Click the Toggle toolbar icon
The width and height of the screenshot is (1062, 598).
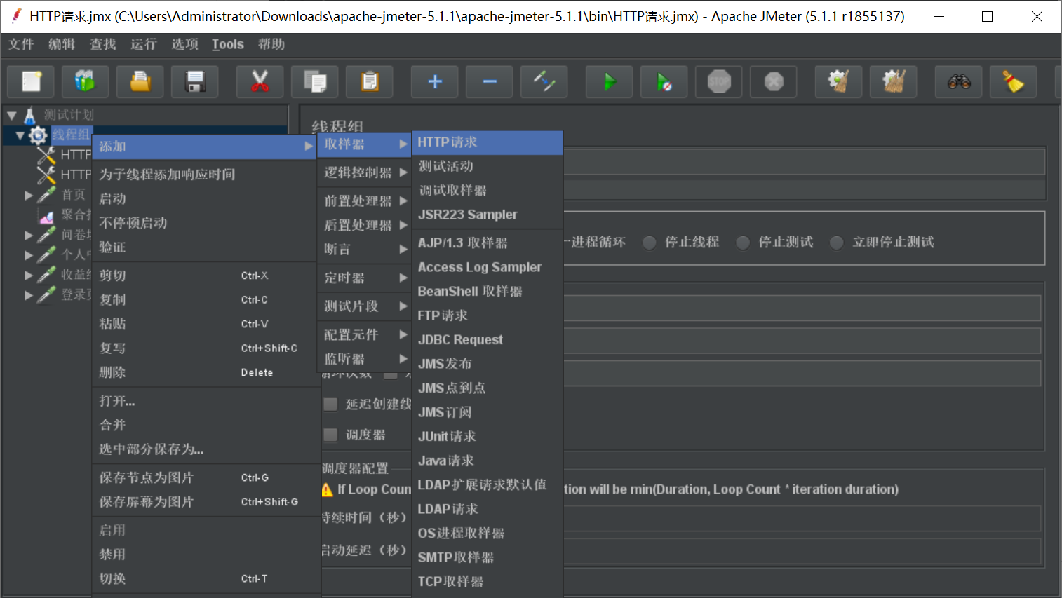click(x=544, y=82)
